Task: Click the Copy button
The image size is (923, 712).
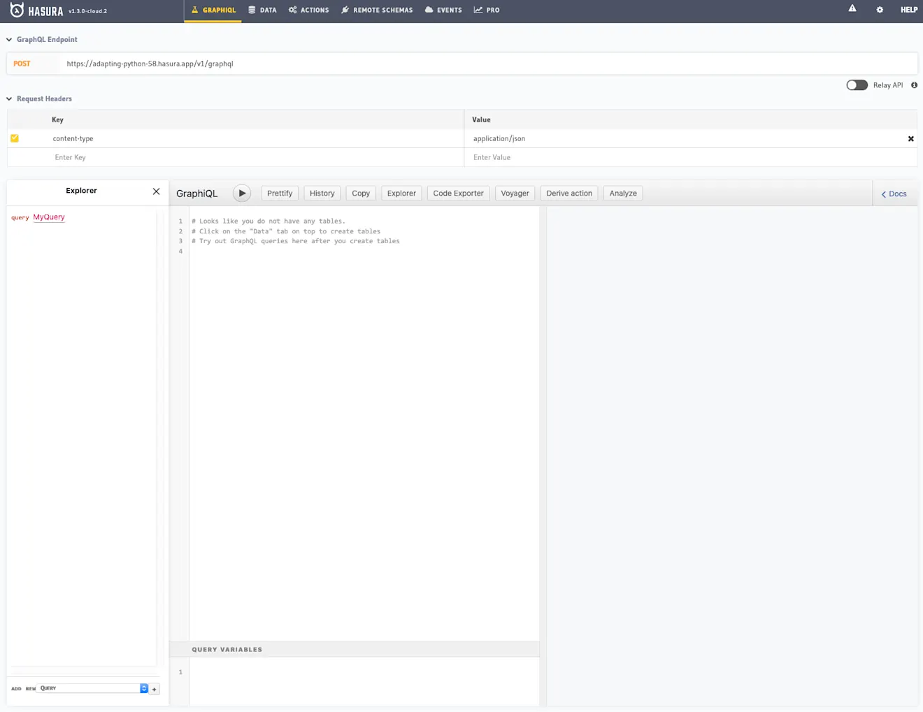Action: (361, 194)
